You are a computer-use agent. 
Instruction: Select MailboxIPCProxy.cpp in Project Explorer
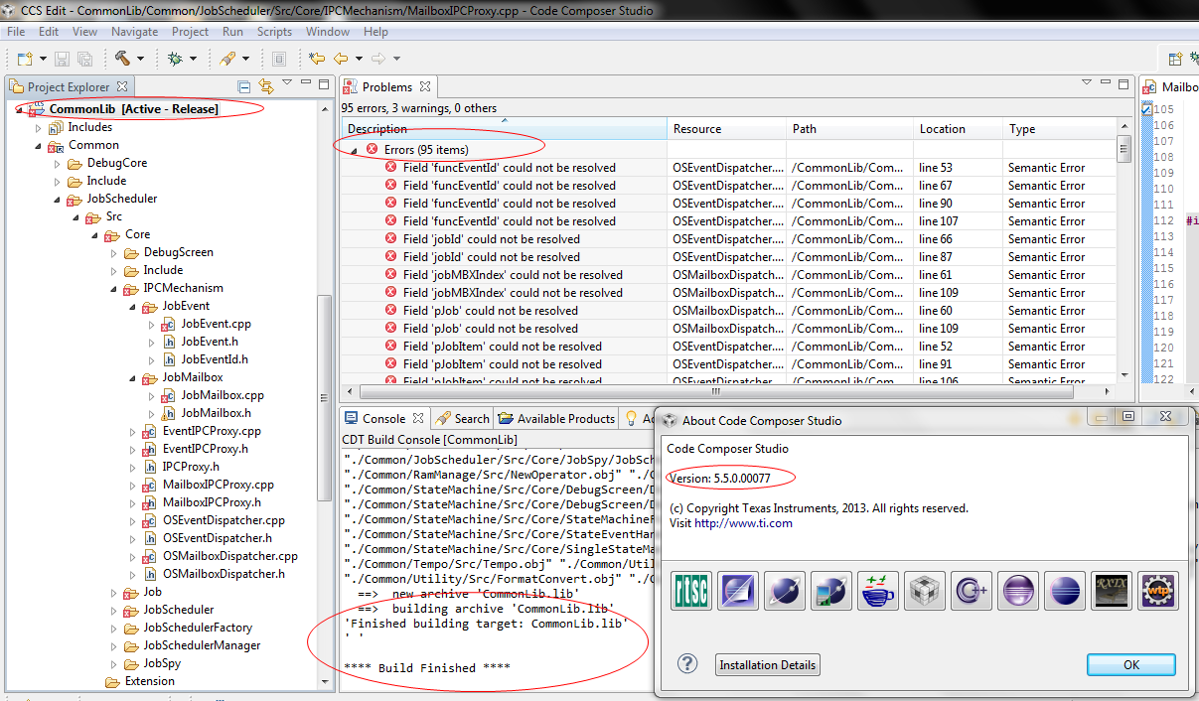219,485
